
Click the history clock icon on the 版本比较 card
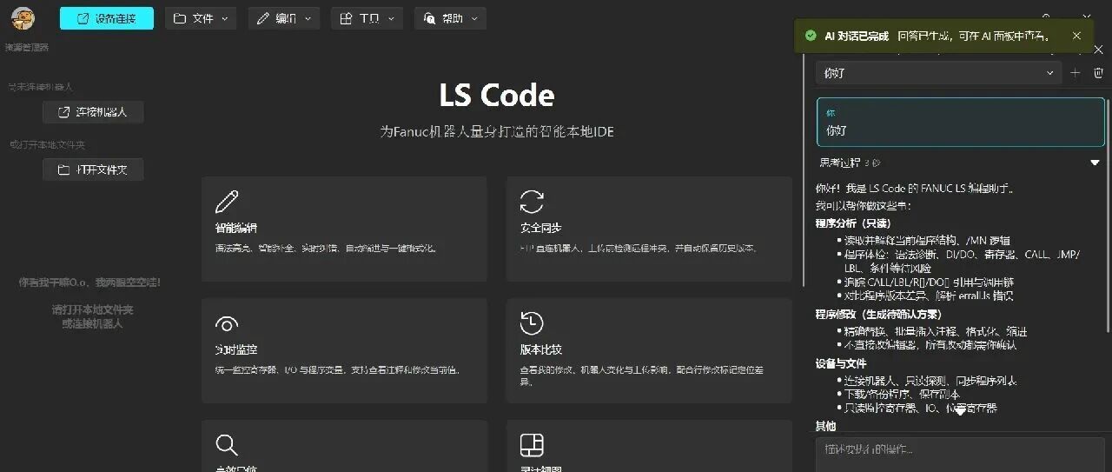532,323
